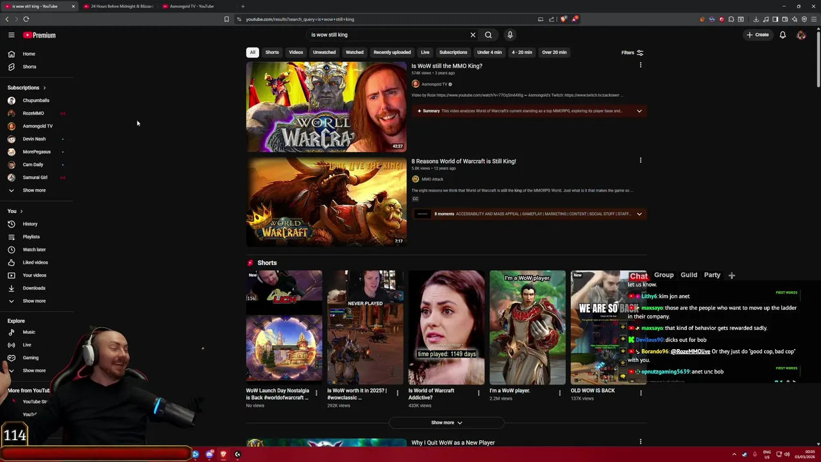
Task: Open account avatar menu
Action: (x=801, y=35)
